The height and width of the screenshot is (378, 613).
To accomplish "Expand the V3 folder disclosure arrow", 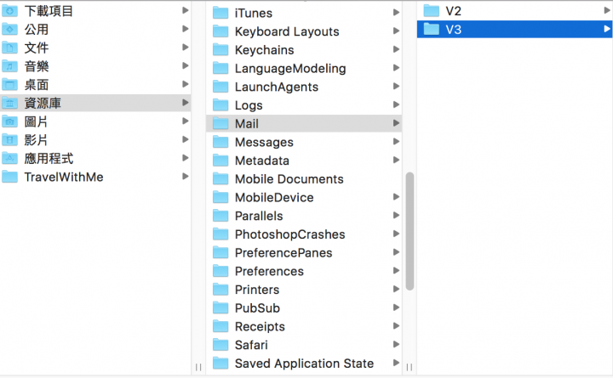I will (606, 29).
